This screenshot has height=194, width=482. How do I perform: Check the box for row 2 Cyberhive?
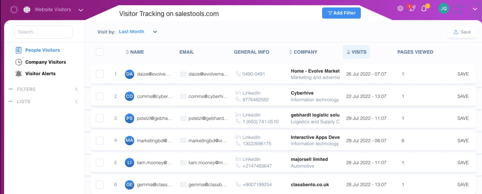pos(100,96)
